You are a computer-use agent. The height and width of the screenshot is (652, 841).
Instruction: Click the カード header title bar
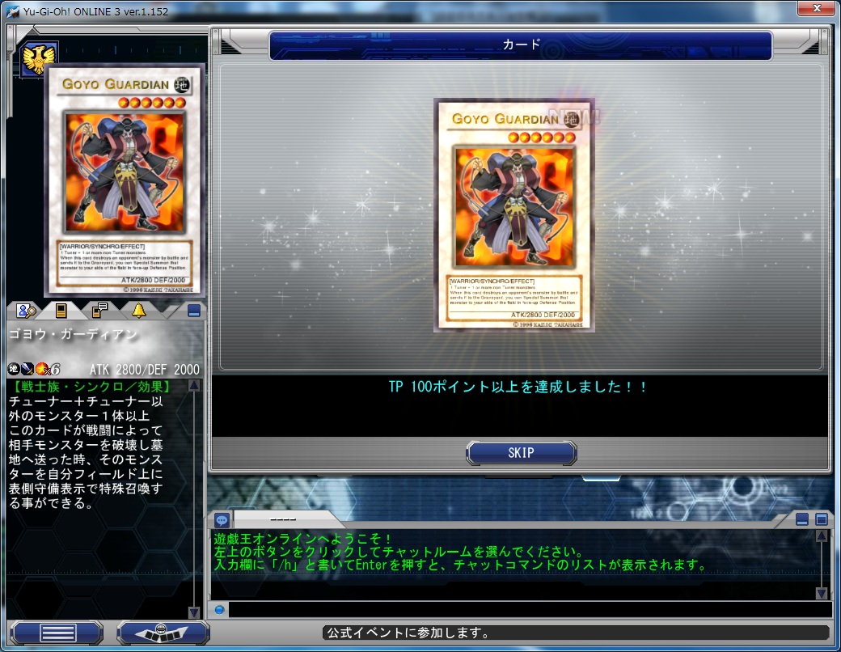521,45
